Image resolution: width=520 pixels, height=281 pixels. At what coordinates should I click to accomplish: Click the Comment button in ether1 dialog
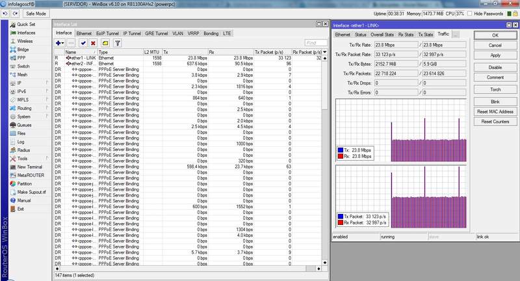click(495, 77)
